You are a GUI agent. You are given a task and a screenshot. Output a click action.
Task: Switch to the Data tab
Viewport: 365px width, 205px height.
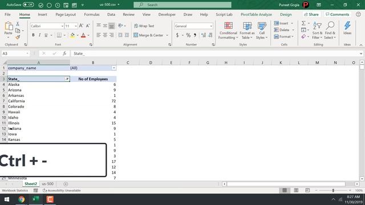click(x=111, y=14)
